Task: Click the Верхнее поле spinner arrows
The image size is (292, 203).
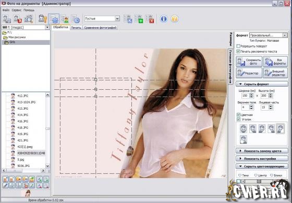Action: coord(251,108)
